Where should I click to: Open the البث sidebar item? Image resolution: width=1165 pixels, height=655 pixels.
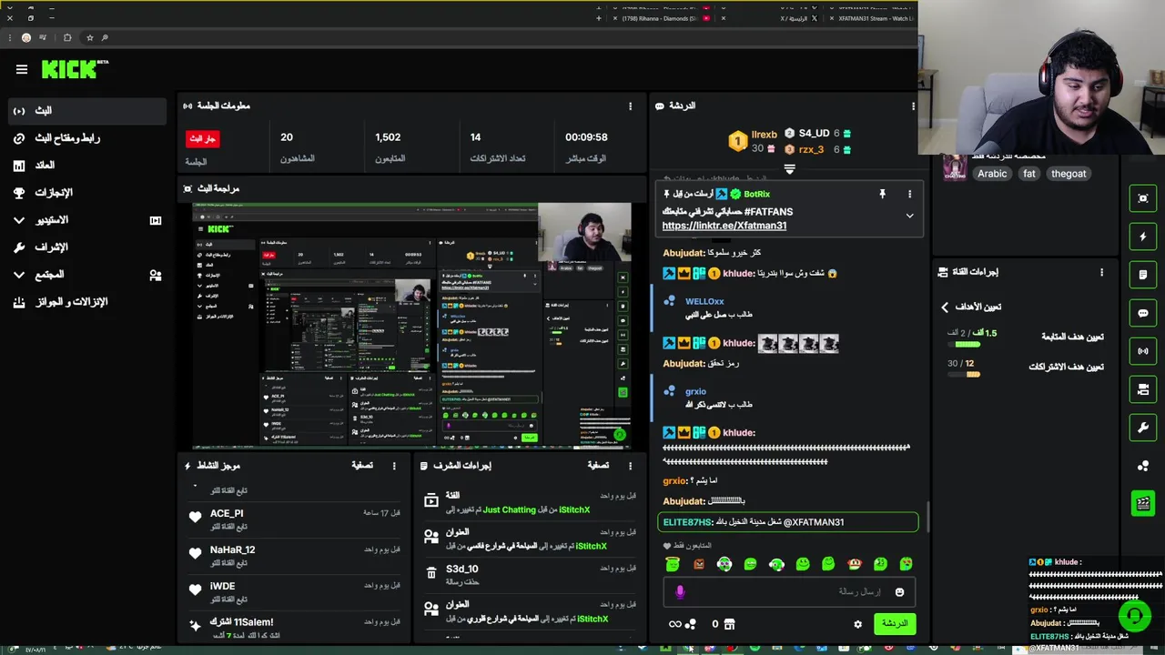pos(86,111)
